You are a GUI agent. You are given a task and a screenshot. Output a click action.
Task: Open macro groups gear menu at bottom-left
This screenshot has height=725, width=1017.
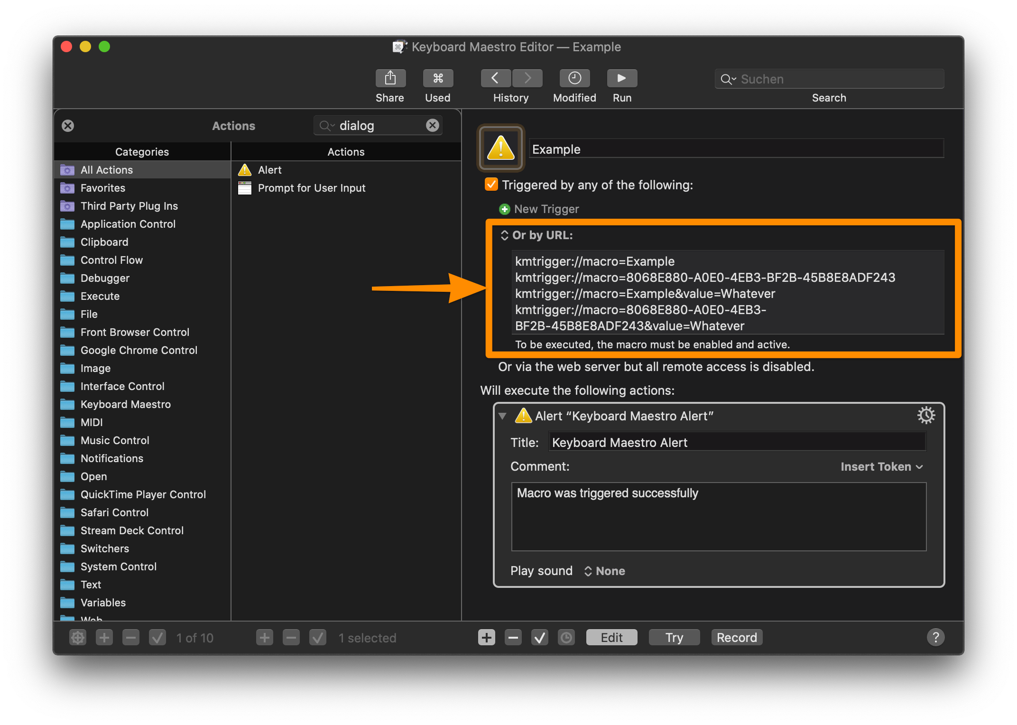point(78,638)
